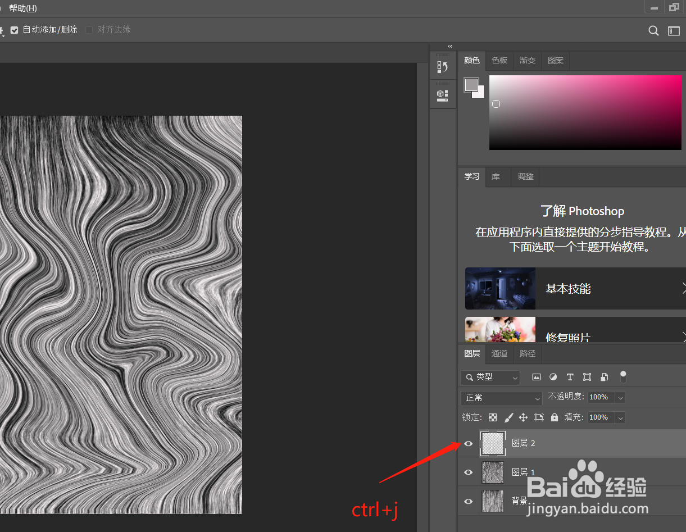
Task: Expand the 基本技能 tutorial arrow
Action: 683,289
